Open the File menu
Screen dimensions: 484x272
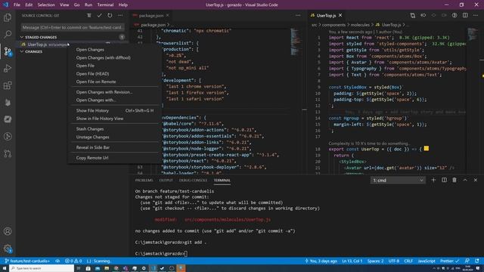click(x=17, y=5)
